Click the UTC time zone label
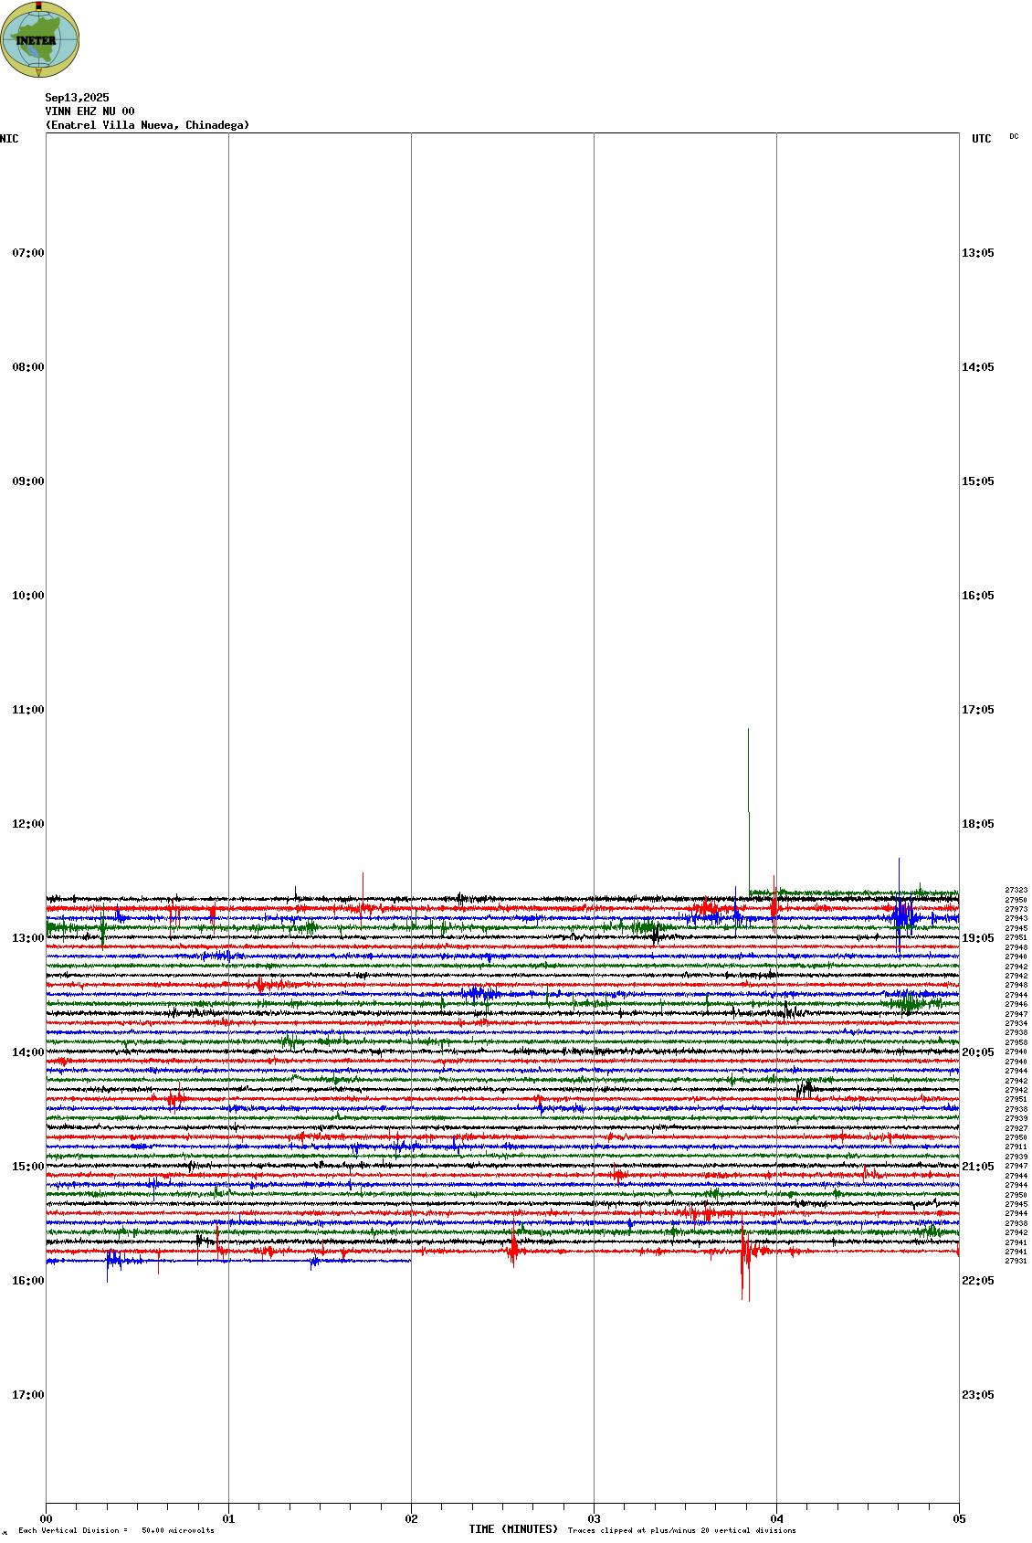This screenshot has height=1543, width=1032. tap(981, 139)
